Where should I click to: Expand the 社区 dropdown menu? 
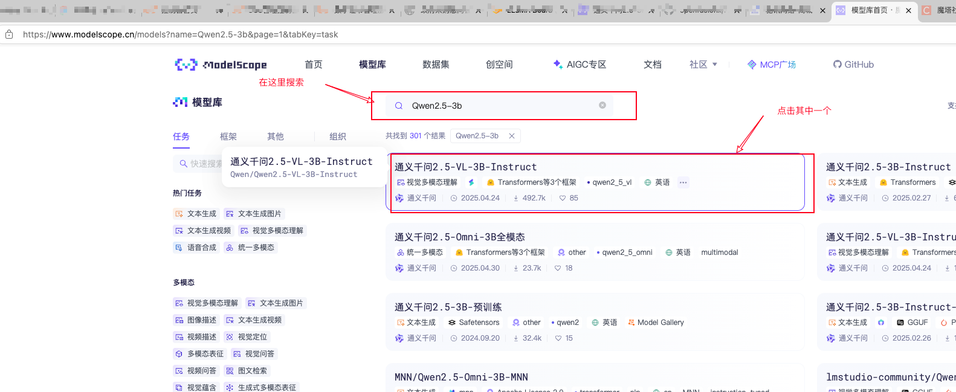pos(703,65)
